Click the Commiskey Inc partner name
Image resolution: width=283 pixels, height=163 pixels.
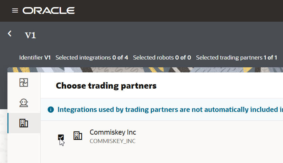pyautogui.click(x=113, y=132)
